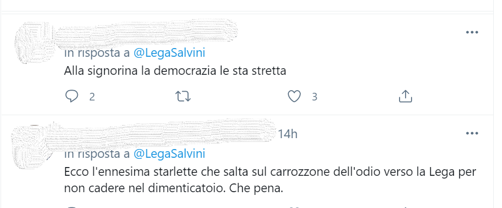Click the like count 3
The width and height of the screenshot is (502, 208).
point(314,97)
